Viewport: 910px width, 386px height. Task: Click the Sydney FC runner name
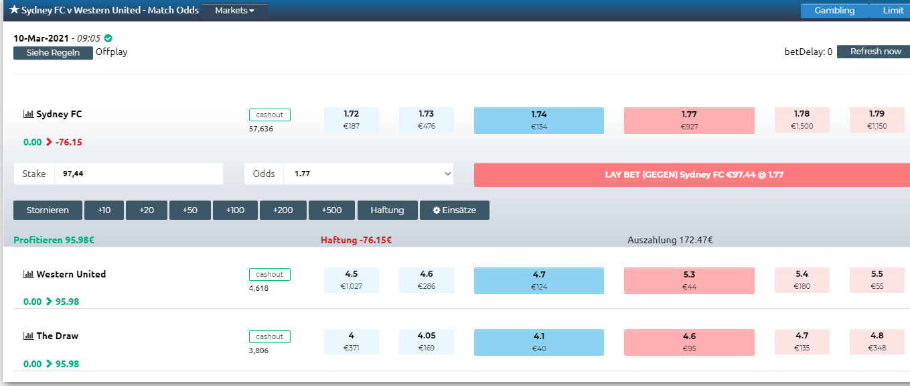pos(59,115)
